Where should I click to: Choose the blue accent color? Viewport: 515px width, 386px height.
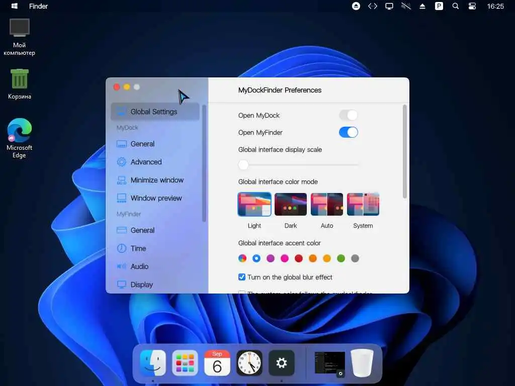click(x=256, y=258)
